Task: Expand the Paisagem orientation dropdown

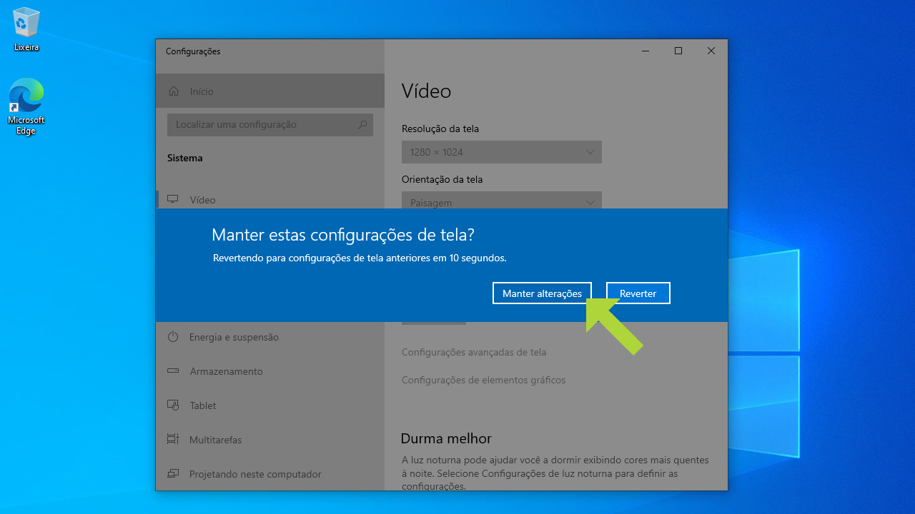Action: click(x=502, y=201)
